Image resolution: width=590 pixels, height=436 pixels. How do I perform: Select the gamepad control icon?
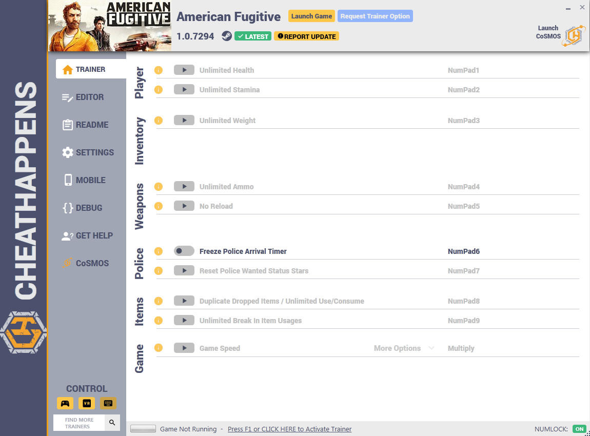point(65,403)
